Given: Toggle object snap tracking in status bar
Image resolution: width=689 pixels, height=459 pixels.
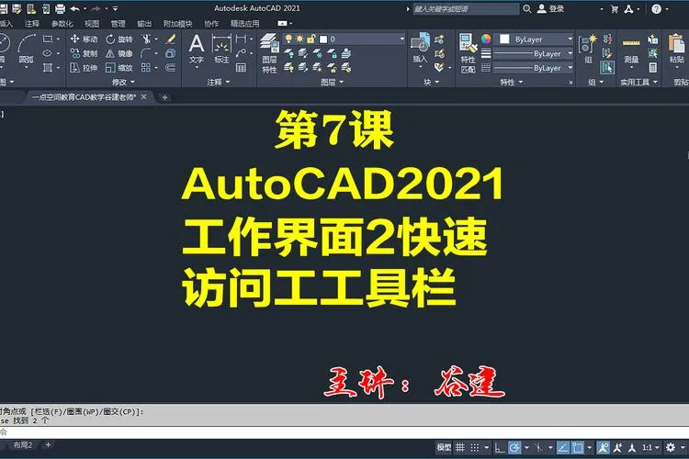Looking at the screenshot, I should pyautogui.click(x=562, y=447).
